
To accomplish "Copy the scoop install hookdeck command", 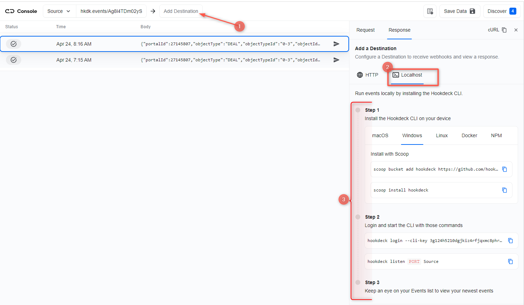I will click(x=504, y=190).
